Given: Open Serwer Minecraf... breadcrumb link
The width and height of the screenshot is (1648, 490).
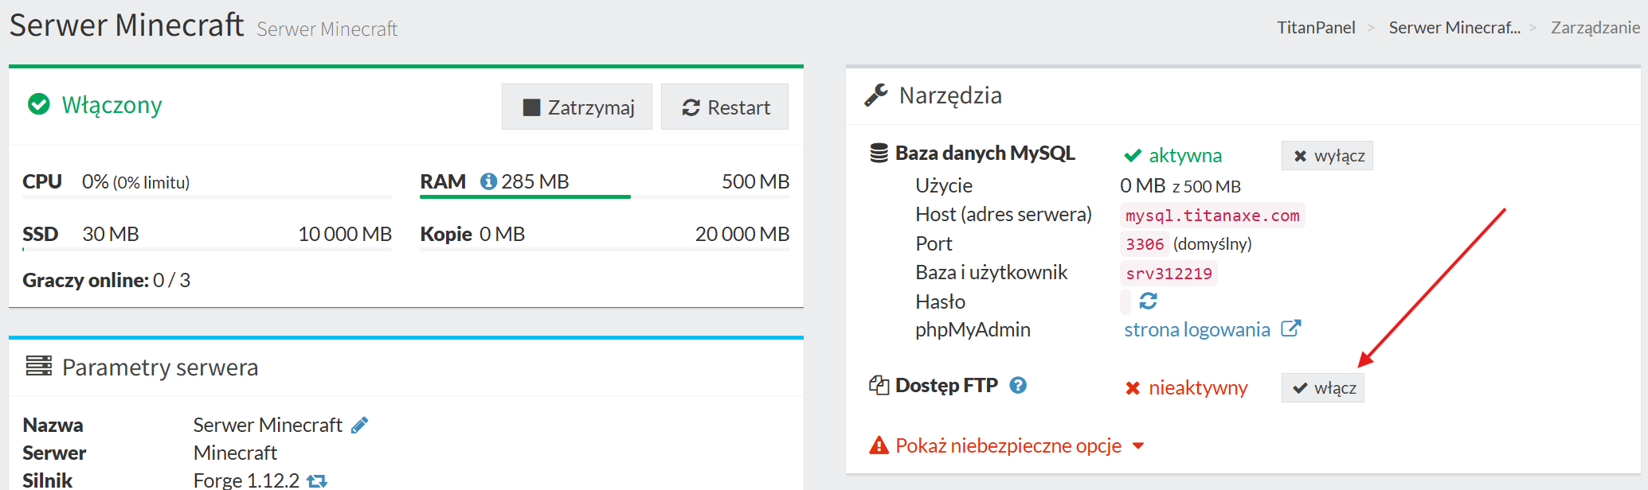Looking at the screenshot, I should tap(1454, 28).
